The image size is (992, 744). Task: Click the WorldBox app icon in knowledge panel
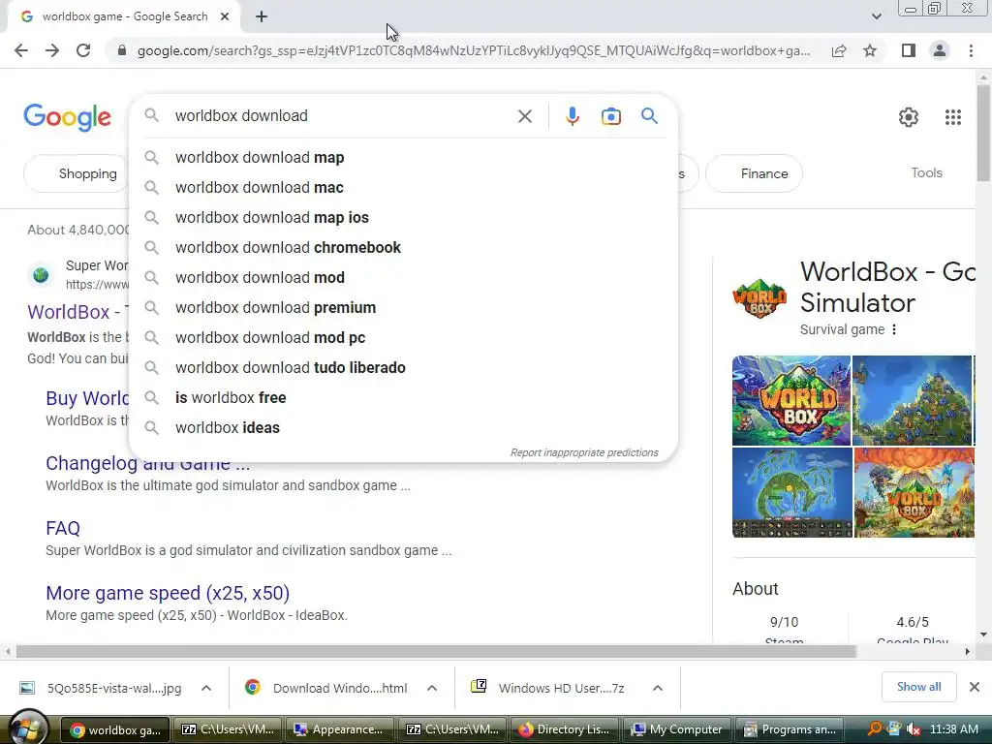[759, 298]
